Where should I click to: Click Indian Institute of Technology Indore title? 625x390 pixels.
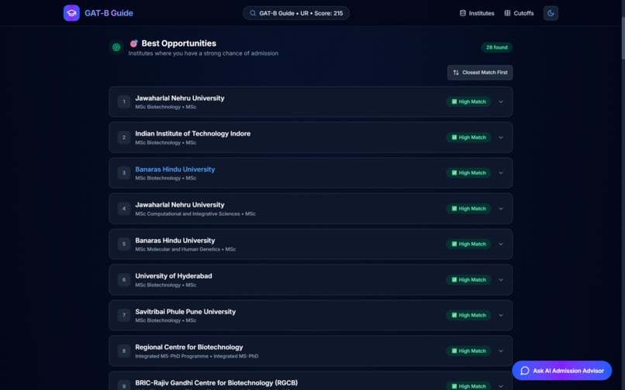192,134
